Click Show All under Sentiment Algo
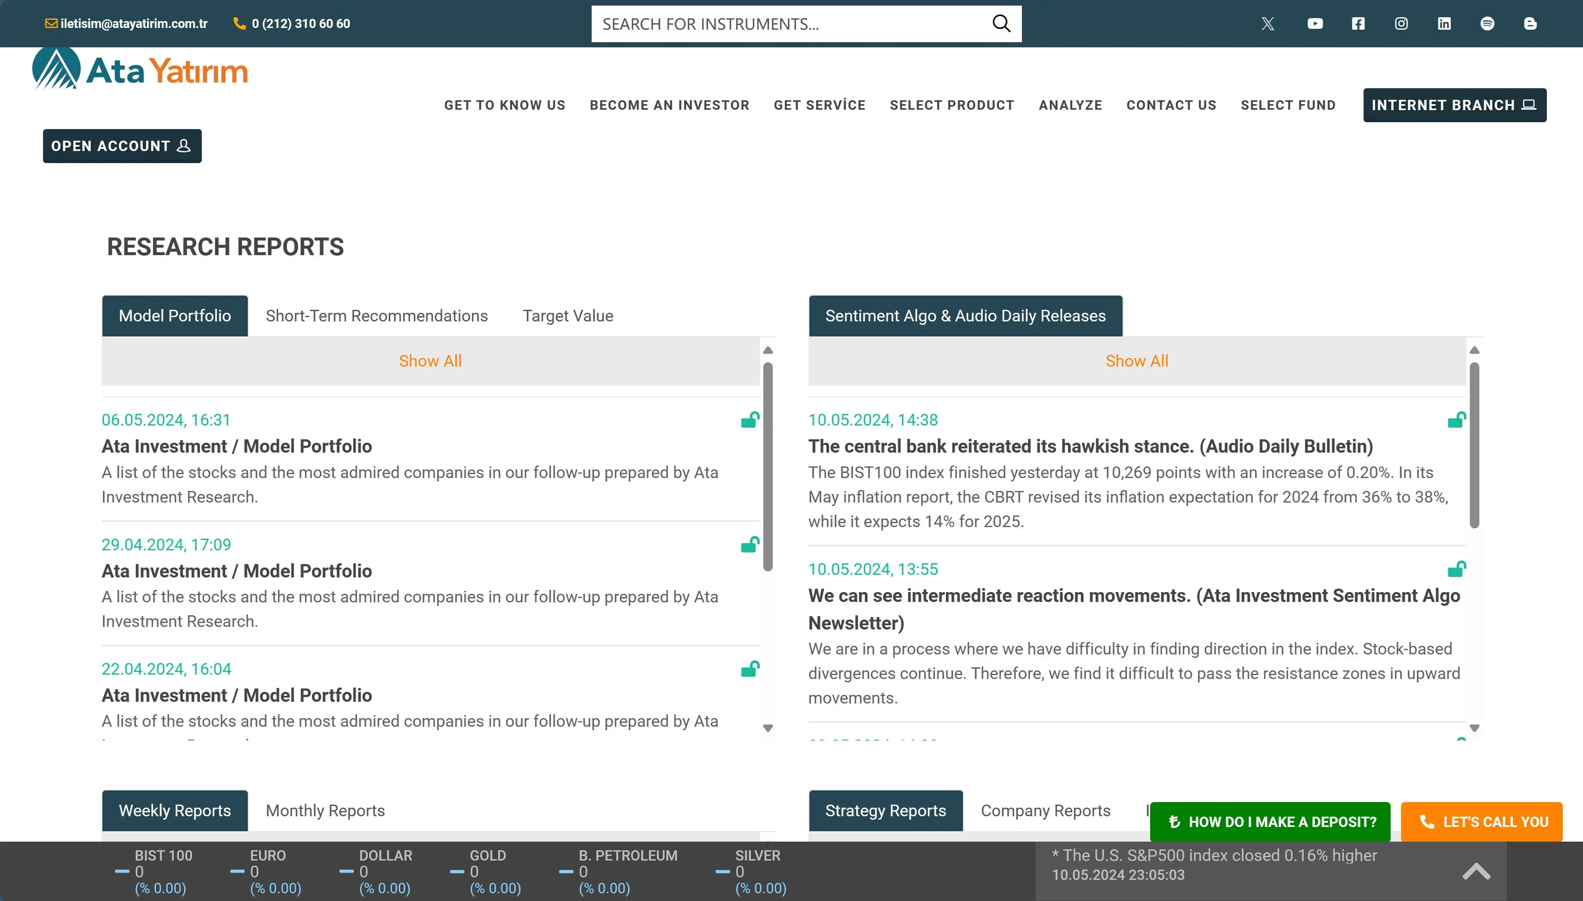Image resolution: width=1583 pixels, height=901 pixels. (x=1137, y=361)
